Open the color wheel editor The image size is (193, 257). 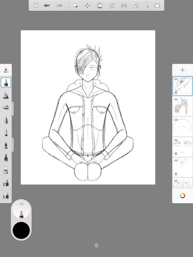182,196
